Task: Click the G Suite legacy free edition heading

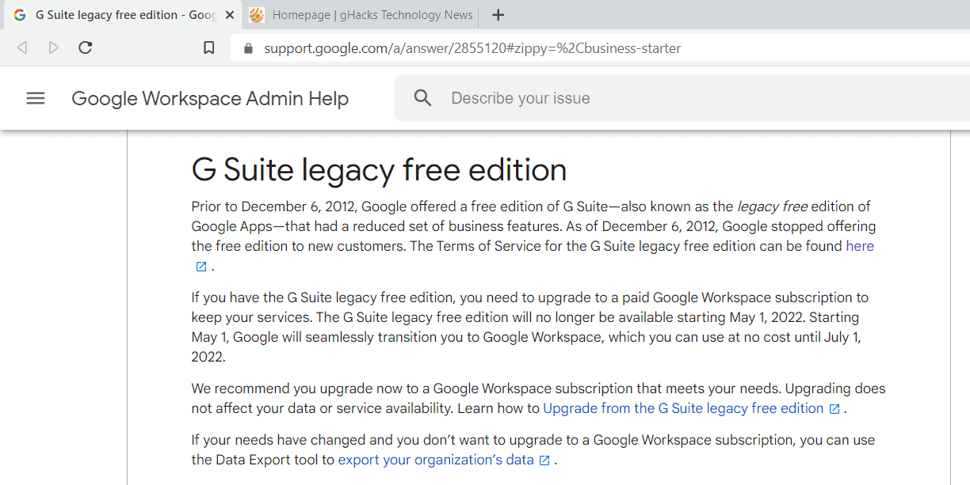Action: point(379,169)
